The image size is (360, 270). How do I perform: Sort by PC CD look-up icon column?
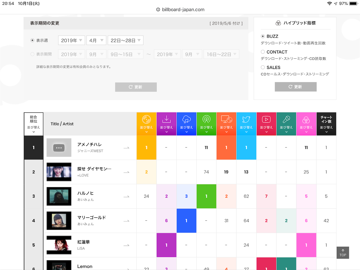(x=226, y=124)
